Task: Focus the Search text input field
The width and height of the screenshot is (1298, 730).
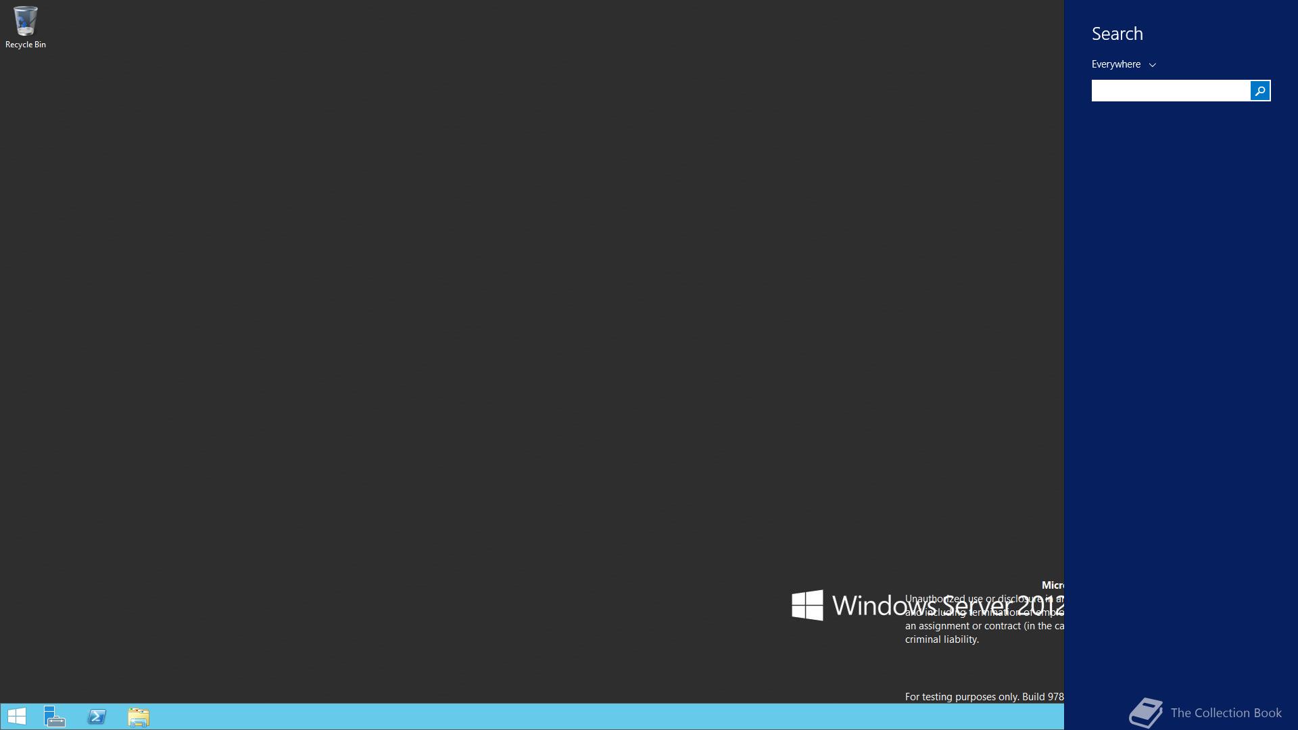Action: pos(1171,91)
